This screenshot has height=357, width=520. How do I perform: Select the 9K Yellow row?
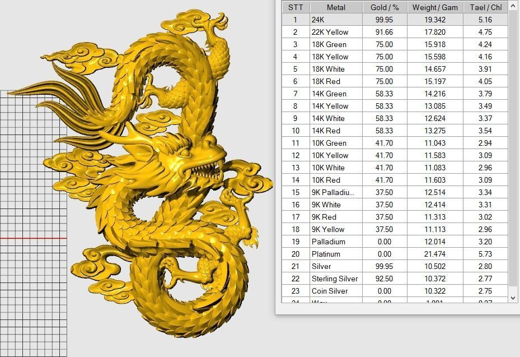pyautogui.click(x=395, y=229)
